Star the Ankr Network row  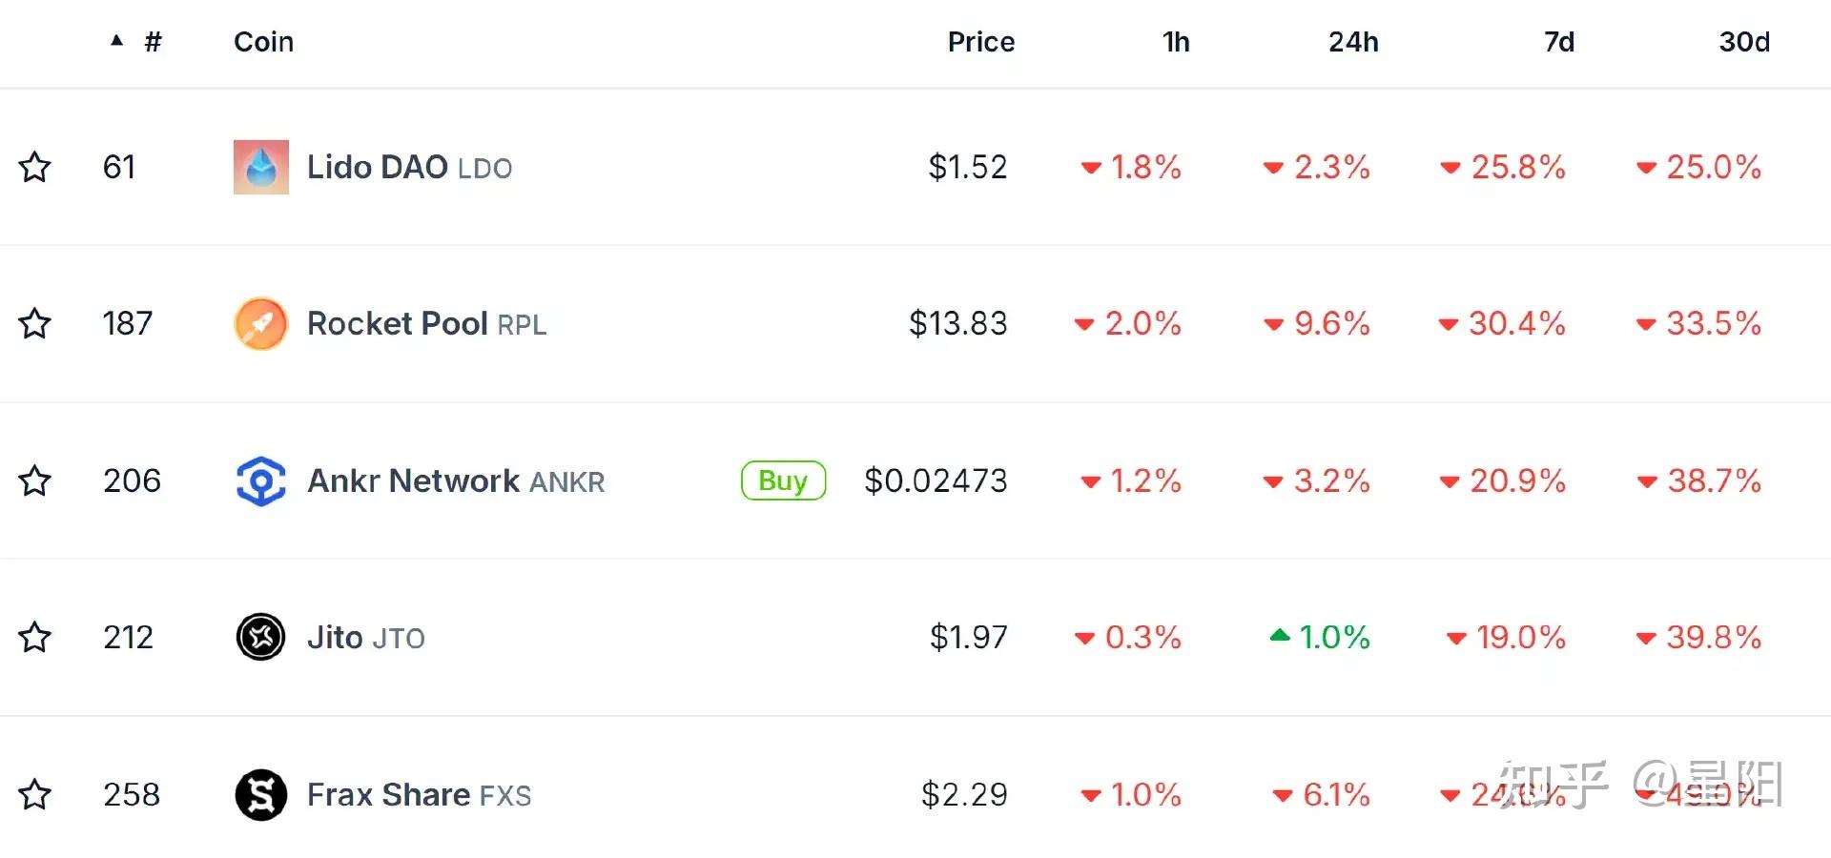click(x=35, y=480)
